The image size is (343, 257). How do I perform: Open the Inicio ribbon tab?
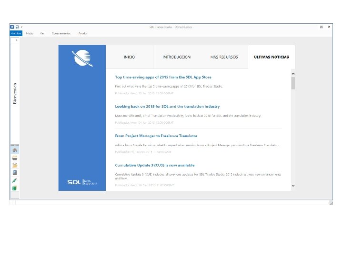point(30,33)
